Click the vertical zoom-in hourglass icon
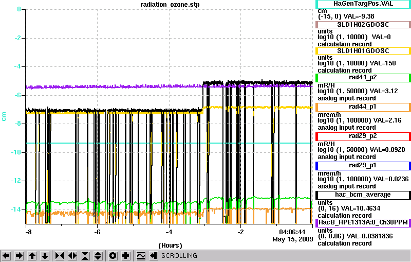 [x=85, y=256]
